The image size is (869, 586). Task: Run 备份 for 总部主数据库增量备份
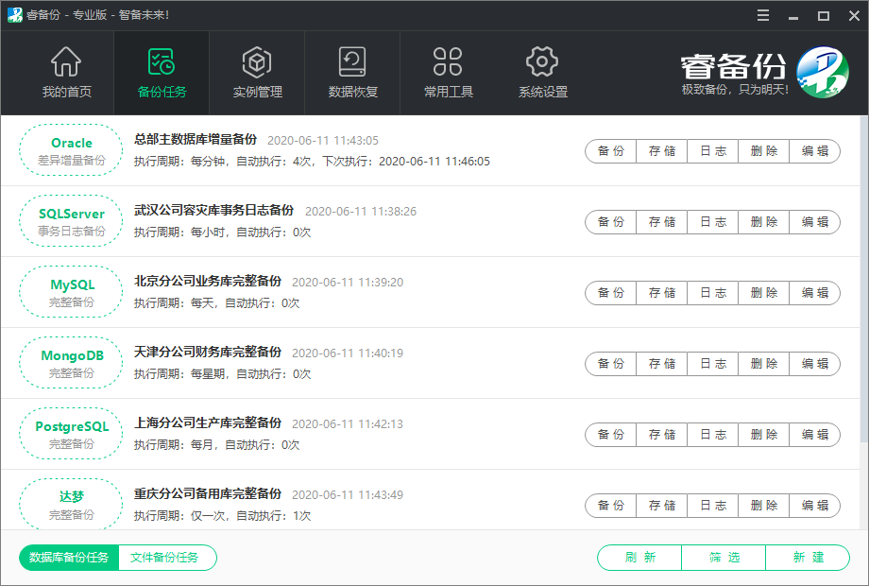pyautogui.click(x=611, y=151)
